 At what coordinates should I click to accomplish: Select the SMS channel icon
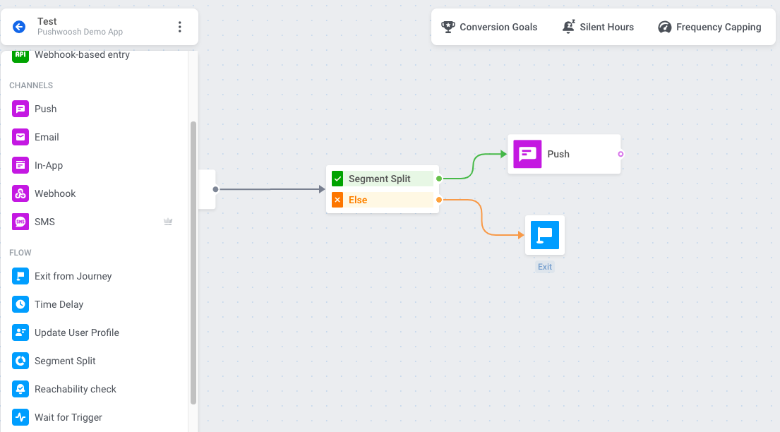pos(20,222)
